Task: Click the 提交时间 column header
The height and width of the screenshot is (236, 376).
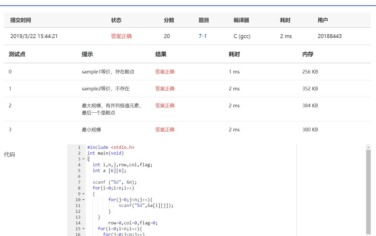Action: (21, 20)
